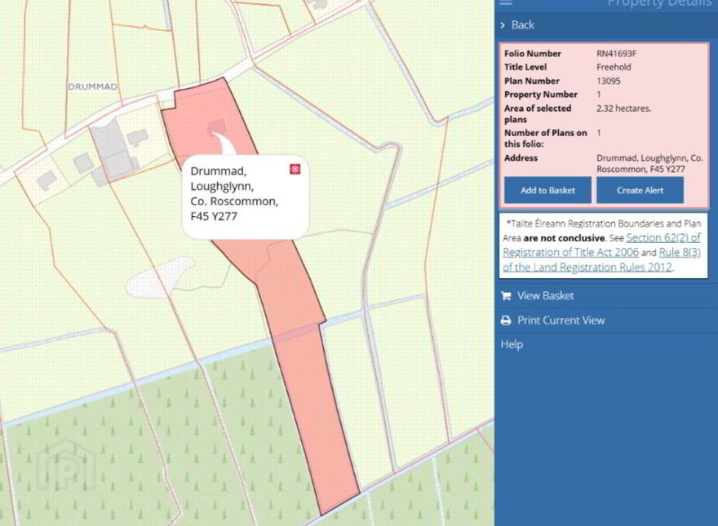Click the building inside the red parcel
718x526 pixels.
point(216,127)
